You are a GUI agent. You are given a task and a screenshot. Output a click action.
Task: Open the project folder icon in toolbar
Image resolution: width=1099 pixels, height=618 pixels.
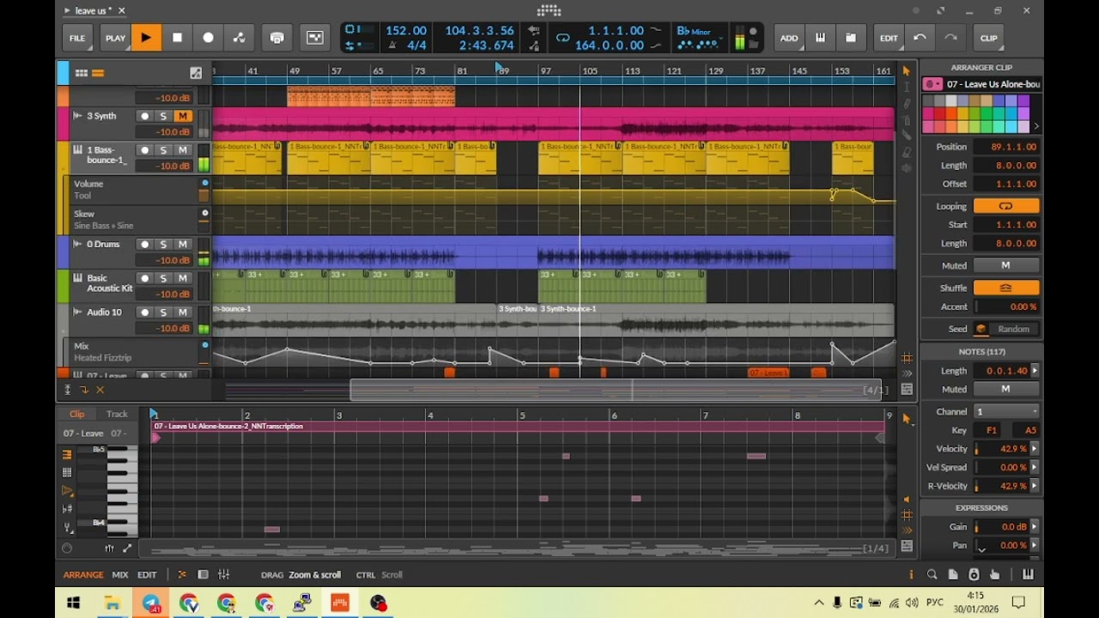point(851,38)
